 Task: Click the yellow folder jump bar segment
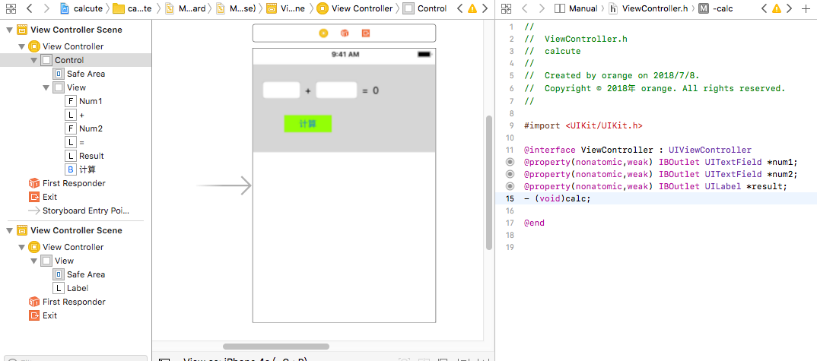[x=132, y=8]
